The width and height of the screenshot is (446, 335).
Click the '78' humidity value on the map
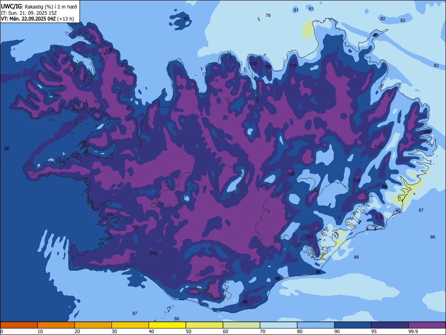268,15
